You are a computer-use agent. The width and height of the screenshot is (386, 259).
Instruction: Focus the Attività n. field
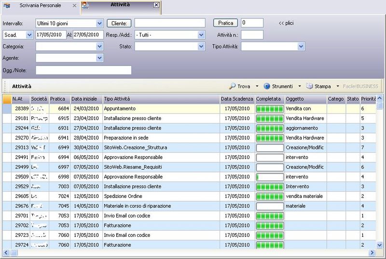pyautogui.click(x=252, y=35)
